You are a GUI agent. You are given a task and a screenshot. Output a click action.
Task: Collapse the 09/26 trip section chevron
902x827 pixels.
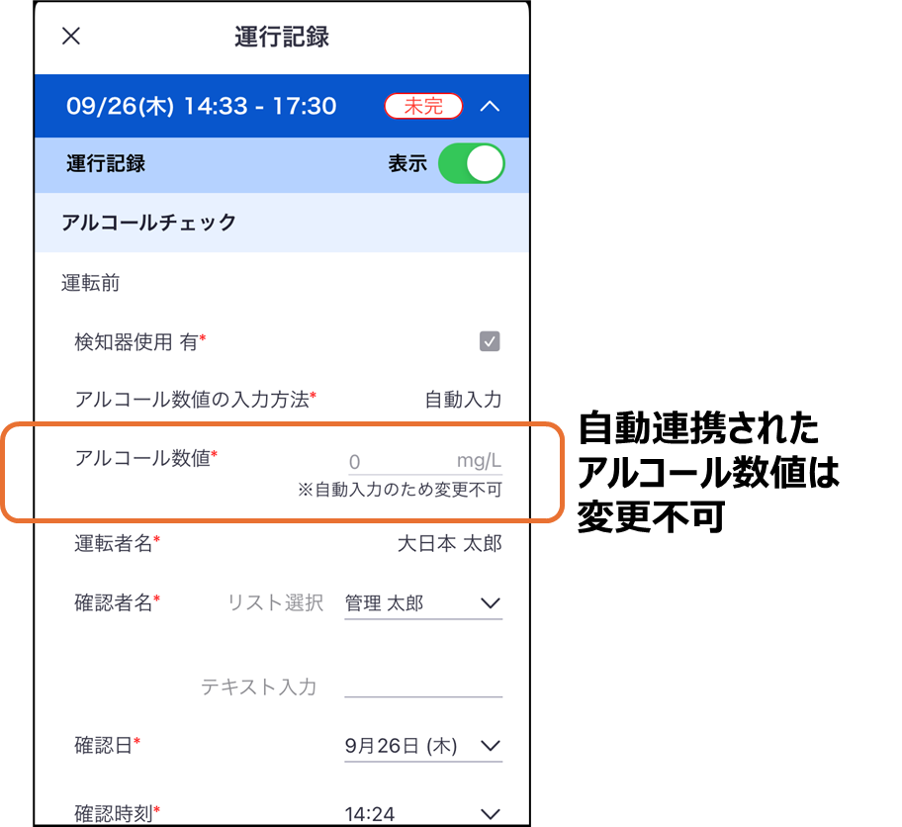[490, 107]
